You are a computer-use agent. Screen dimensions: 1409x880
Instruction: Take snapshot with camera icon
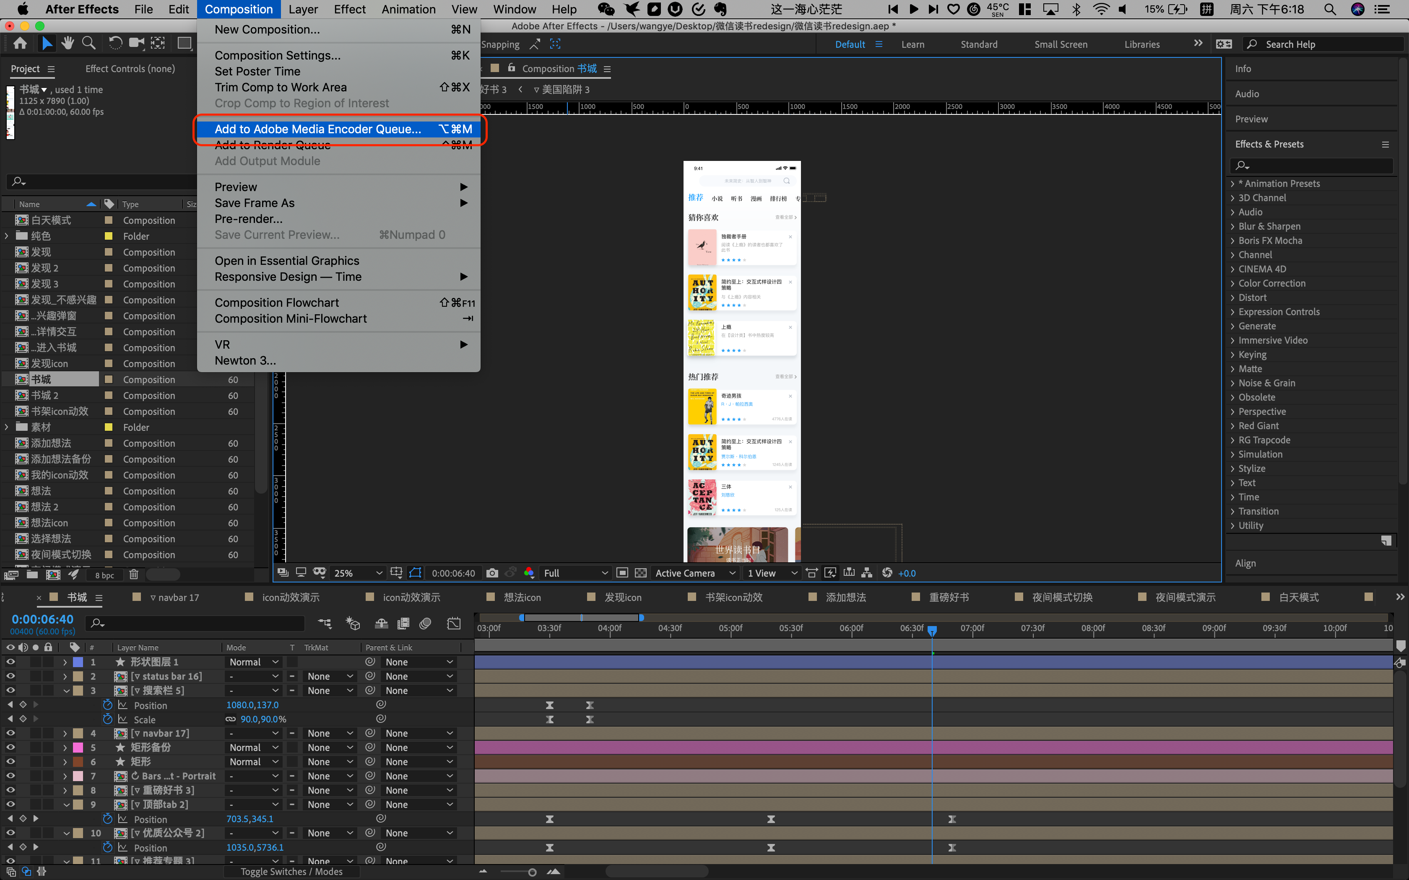pos(492,573)
